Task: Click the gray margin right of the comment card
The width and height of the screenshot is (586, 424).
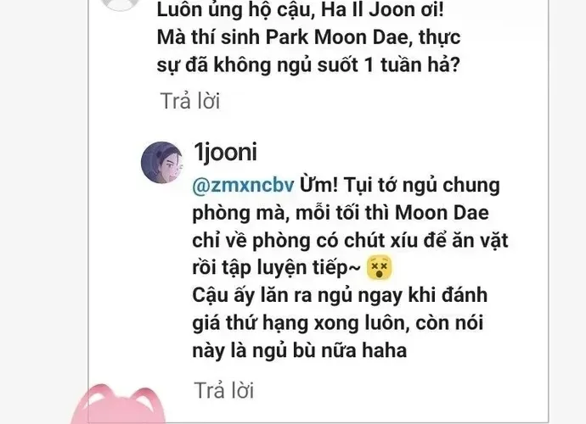Action: [567, 212]
